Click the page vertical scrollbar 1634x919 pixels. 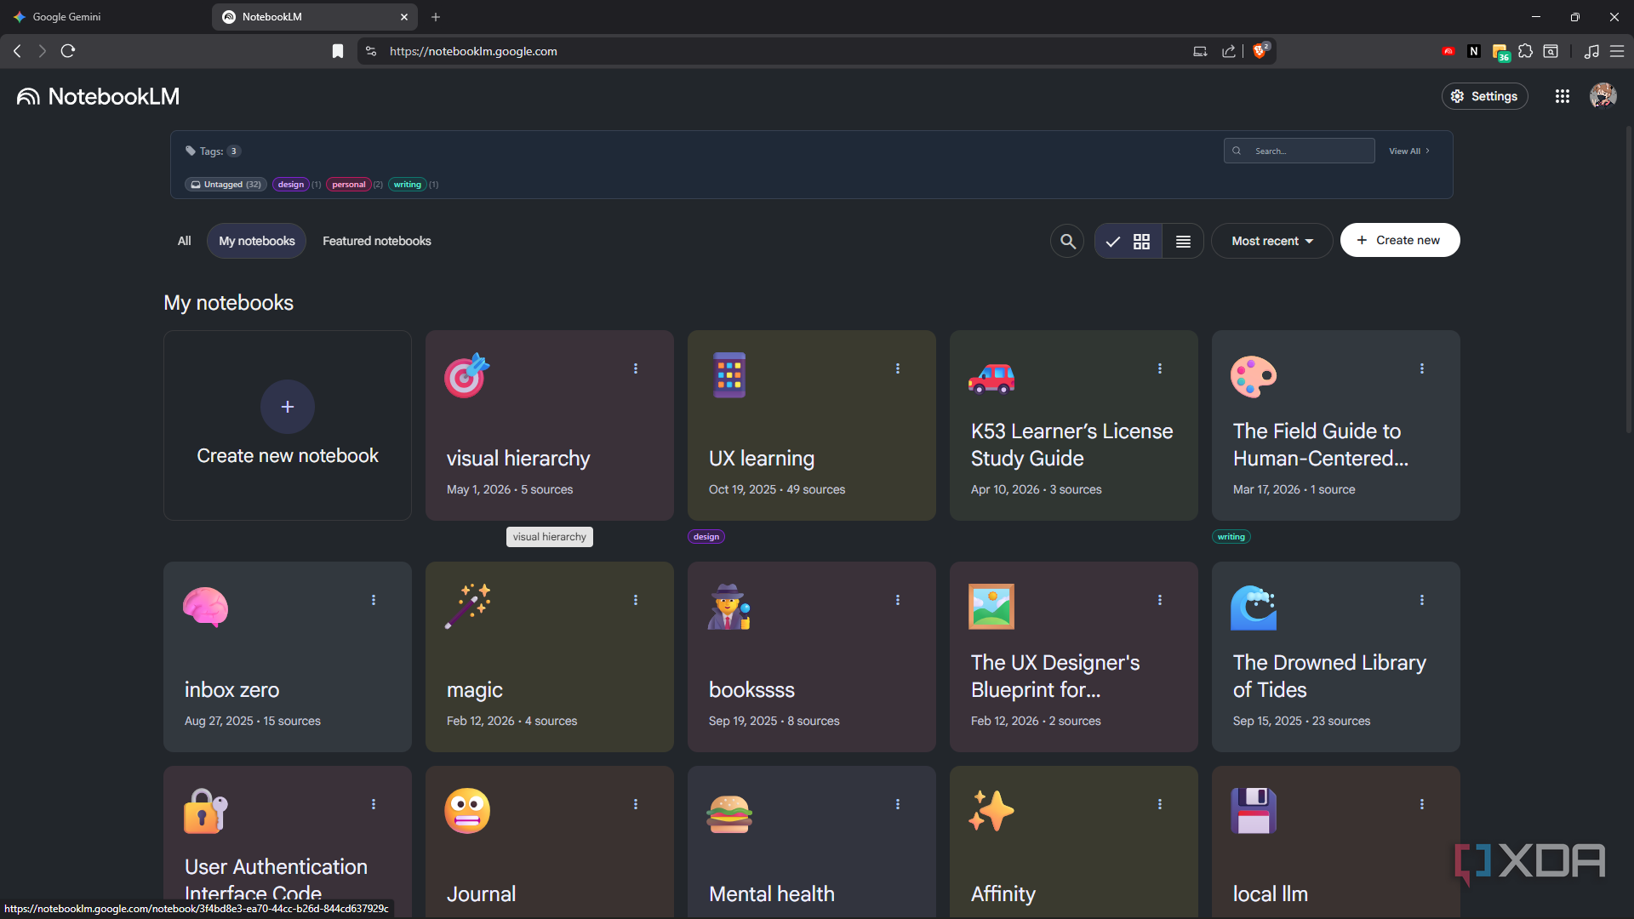tap(1629, 281)
